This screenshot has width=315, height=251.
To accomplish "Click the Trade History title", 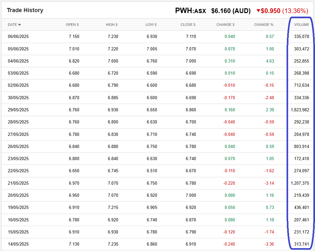I will [x=25, y=10].
